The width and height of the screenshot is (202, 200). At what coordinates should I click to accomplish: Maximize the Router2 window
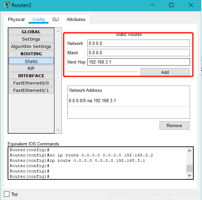[x=171, y=5]
